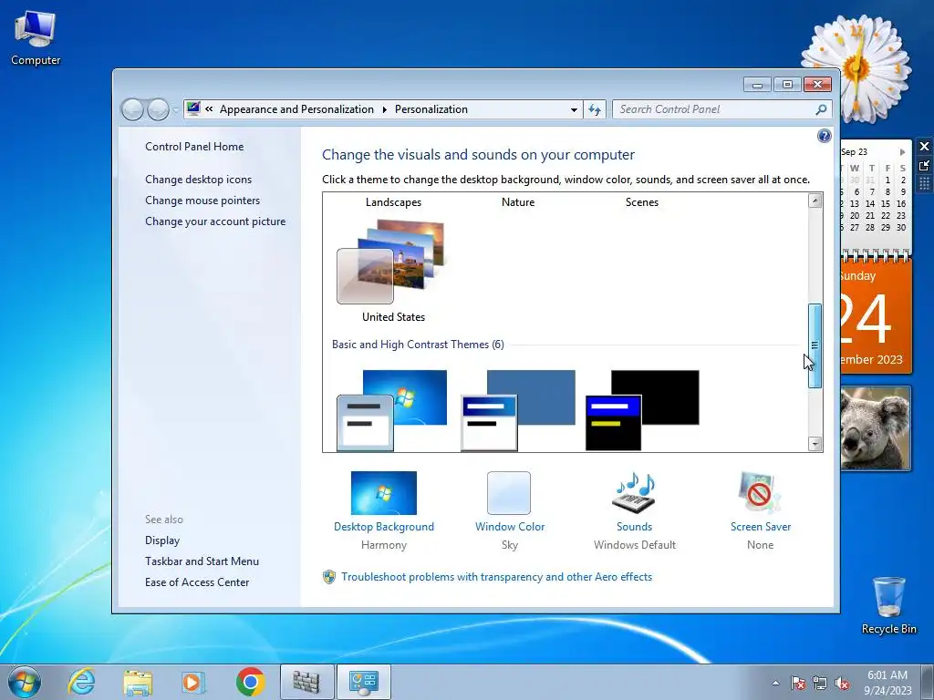Click the Show desktop strip on taskbar
Image resolution: width=934 pixels, height=700 pixels.
[928, 682]
